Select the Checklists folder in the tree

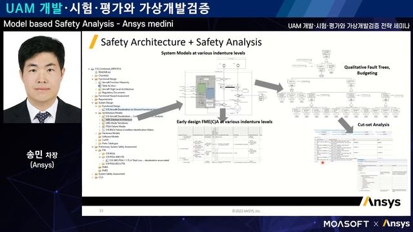pos(103,75)
